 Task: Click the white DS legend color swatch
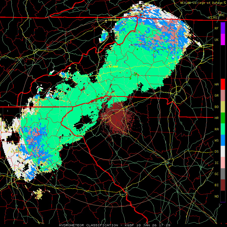[223, 151]
